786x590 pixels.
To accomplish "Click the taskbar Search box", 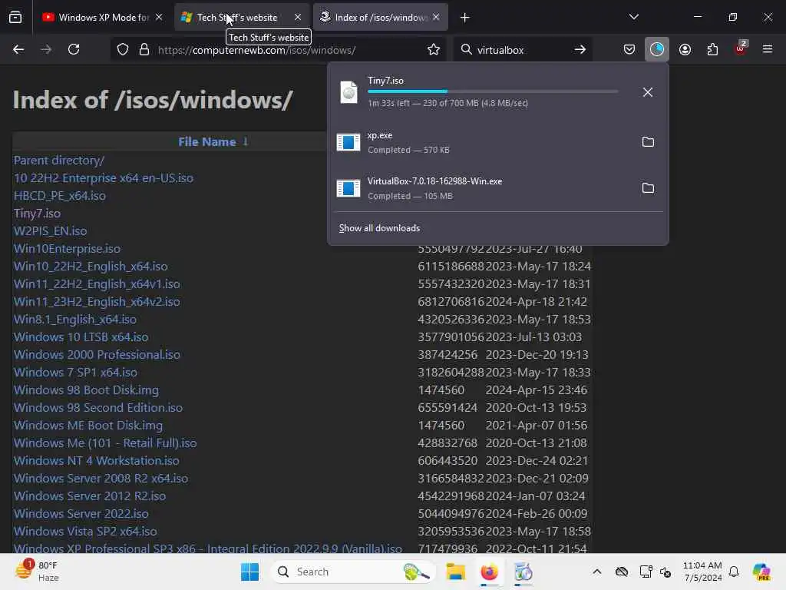I will [352, 572].
